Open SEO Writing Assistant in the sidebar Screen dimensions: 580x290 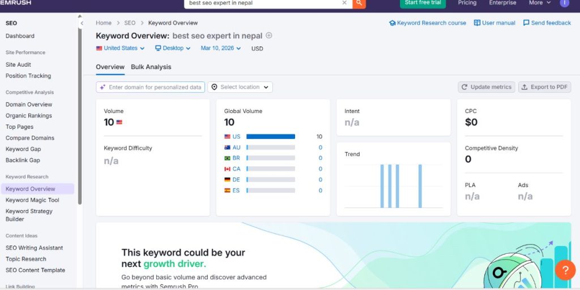click(34, 248)
